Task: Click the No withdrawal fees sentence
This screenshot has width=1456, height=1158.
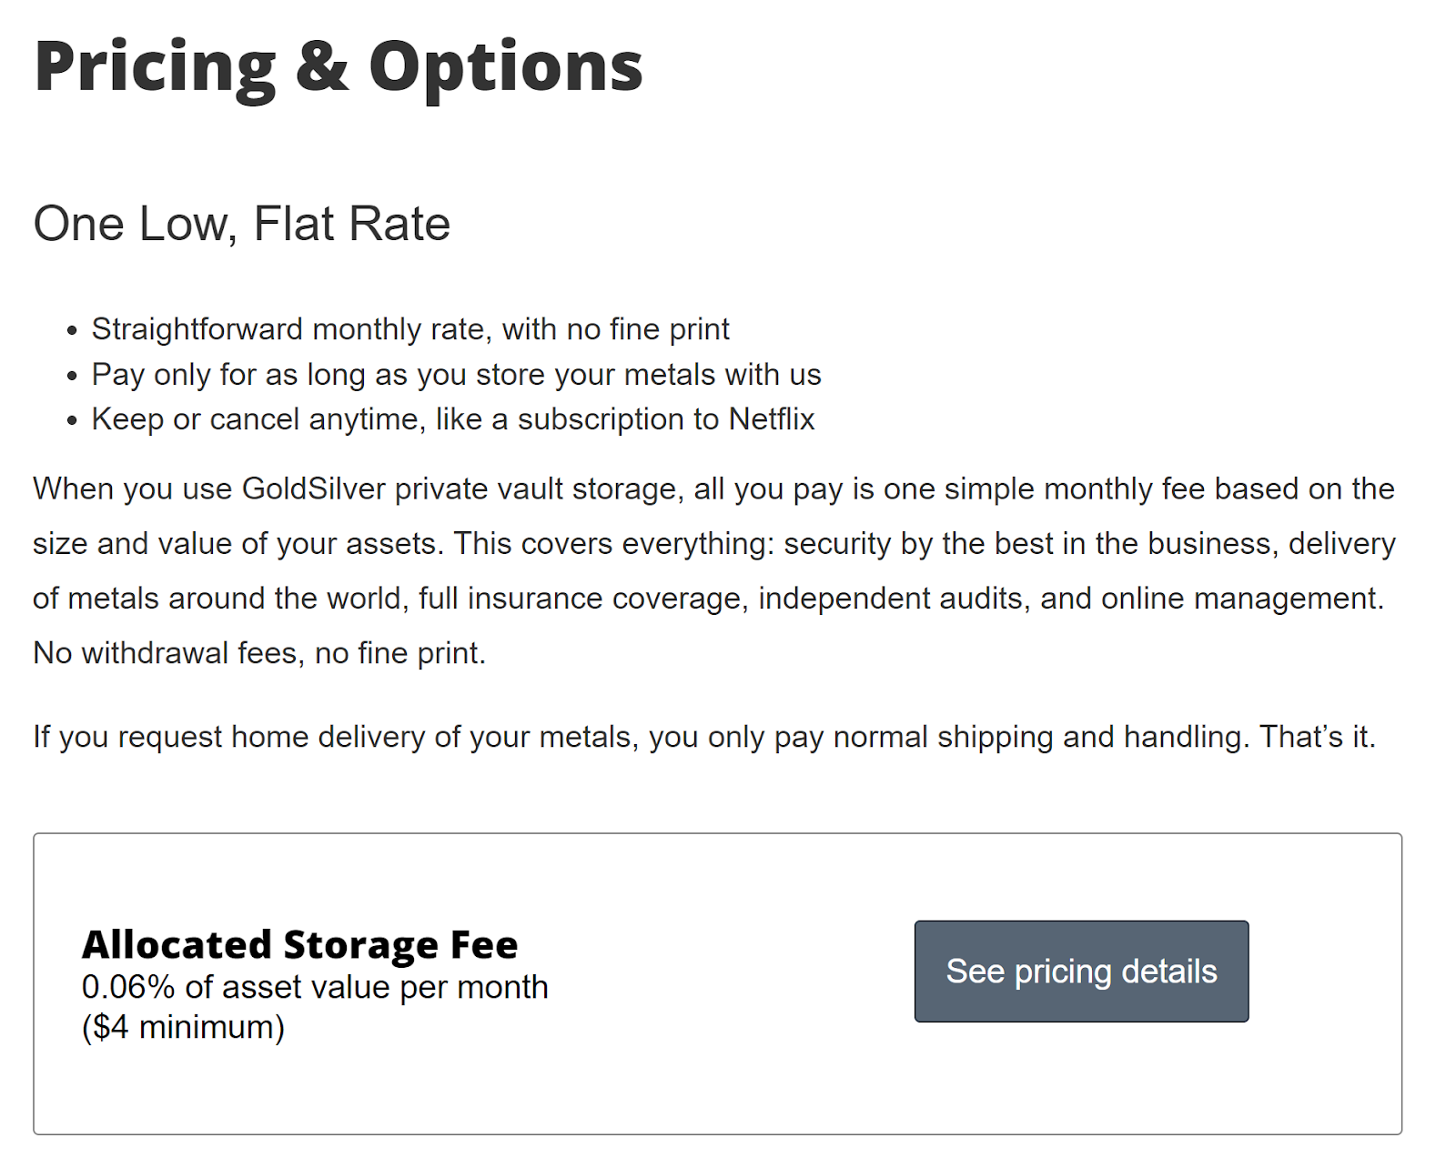Action: tap(259, 653)
